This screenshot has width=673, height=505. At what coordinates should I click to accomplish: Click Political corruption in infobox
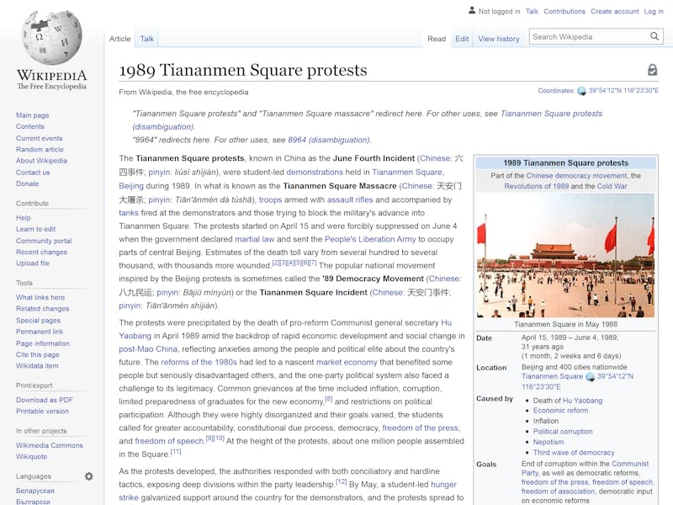pos(563,431)
